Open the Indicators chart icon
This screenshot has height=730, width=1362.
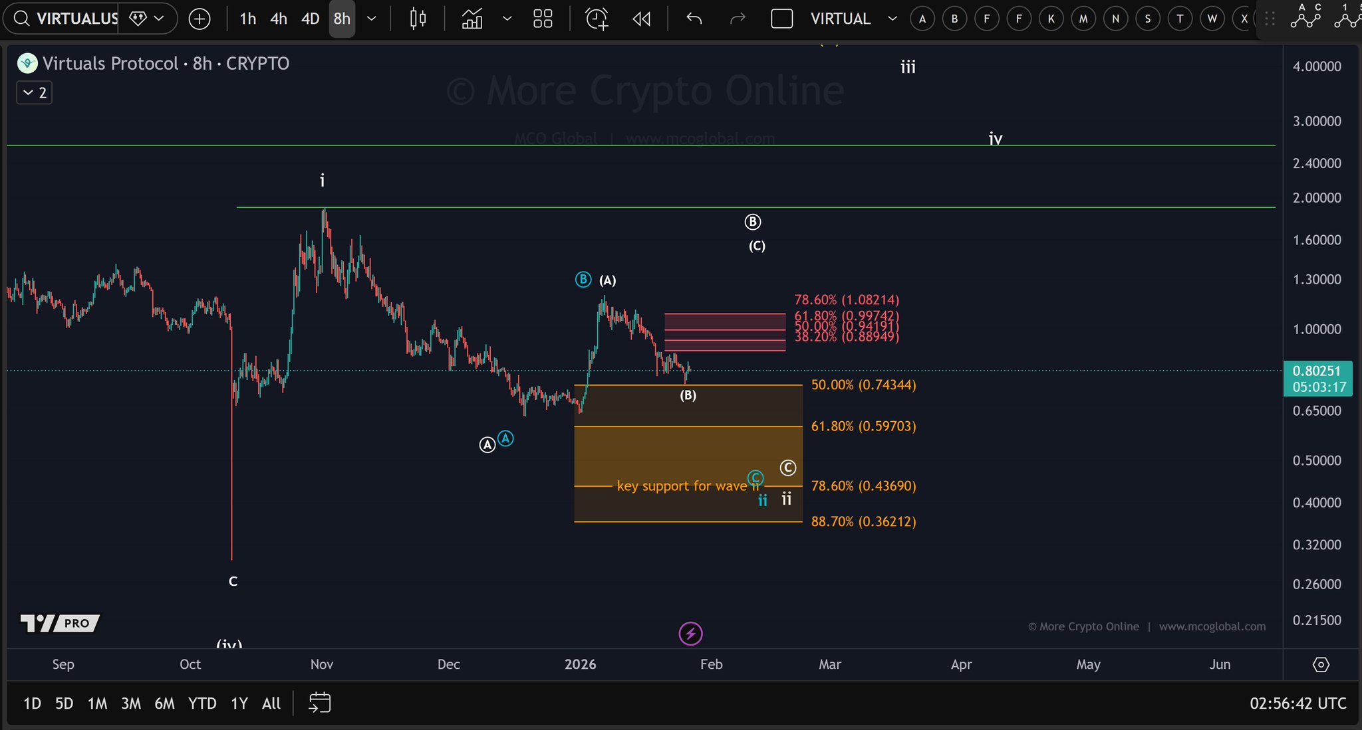coord(472,19)
